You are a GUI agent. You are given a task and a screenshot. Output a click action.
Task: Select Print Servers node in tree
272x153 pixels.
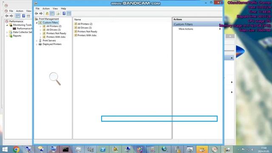(49, 41)
